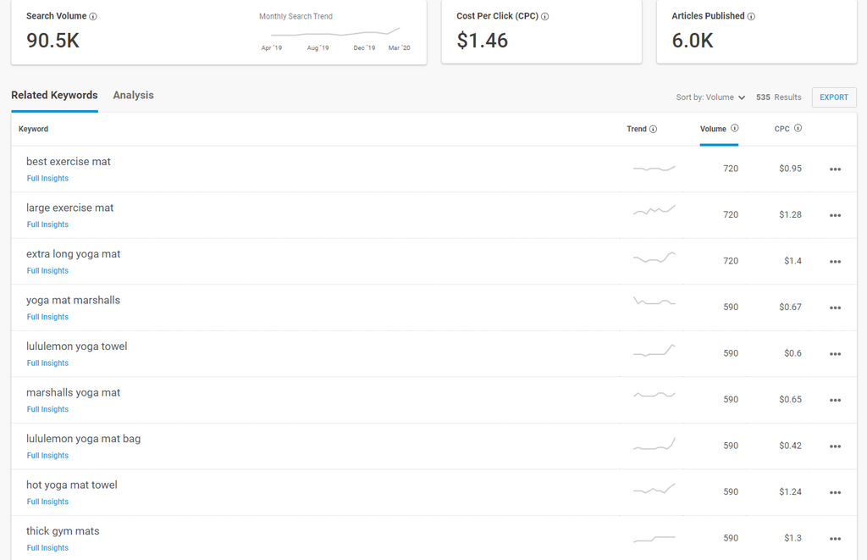
Task: Switch to the Analysis tab
Action: pyautogui.click(x=133, y=96)
